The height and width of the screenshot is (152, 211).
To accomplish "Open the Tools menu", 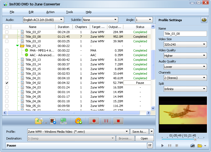I will [x=70, y=12].
